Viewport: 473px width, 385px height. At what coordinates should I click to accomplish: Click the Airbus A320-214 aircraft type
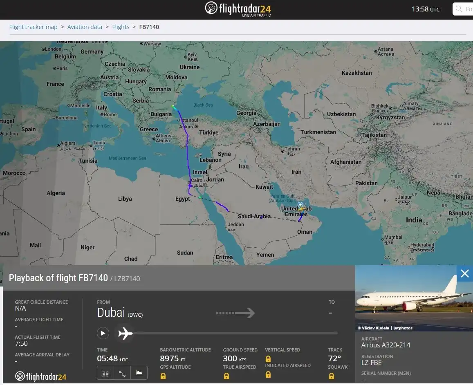(x=386, y=345)
